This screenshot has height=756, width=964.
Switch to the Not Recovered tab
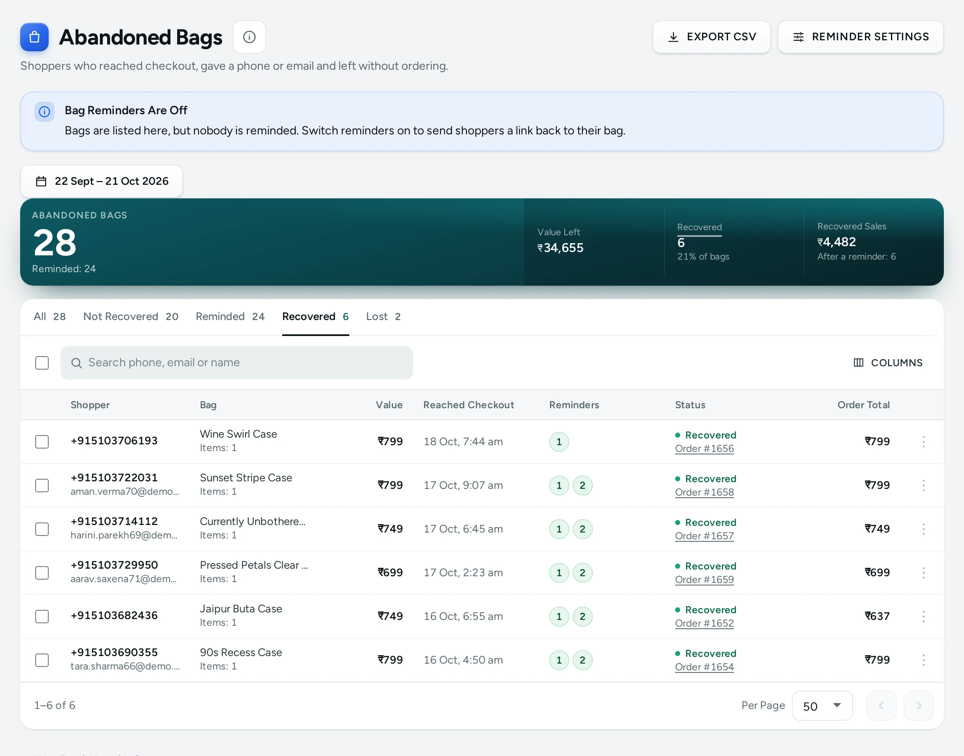point(131,317)
